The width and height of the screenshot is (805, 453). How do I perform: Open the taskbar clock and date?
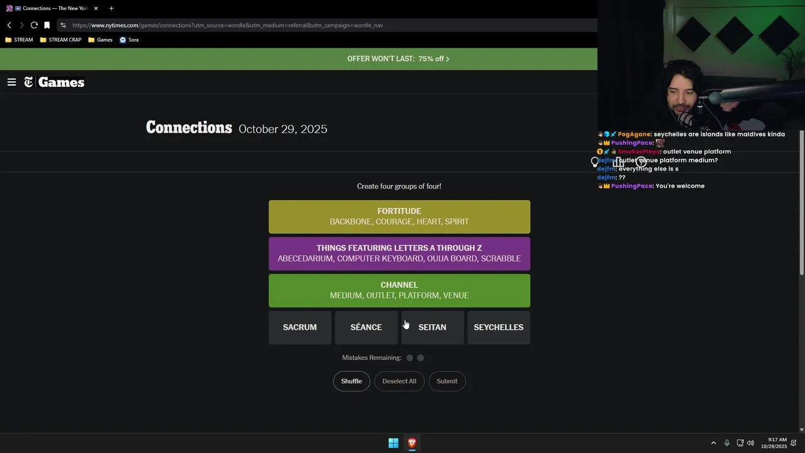point(774,443)
